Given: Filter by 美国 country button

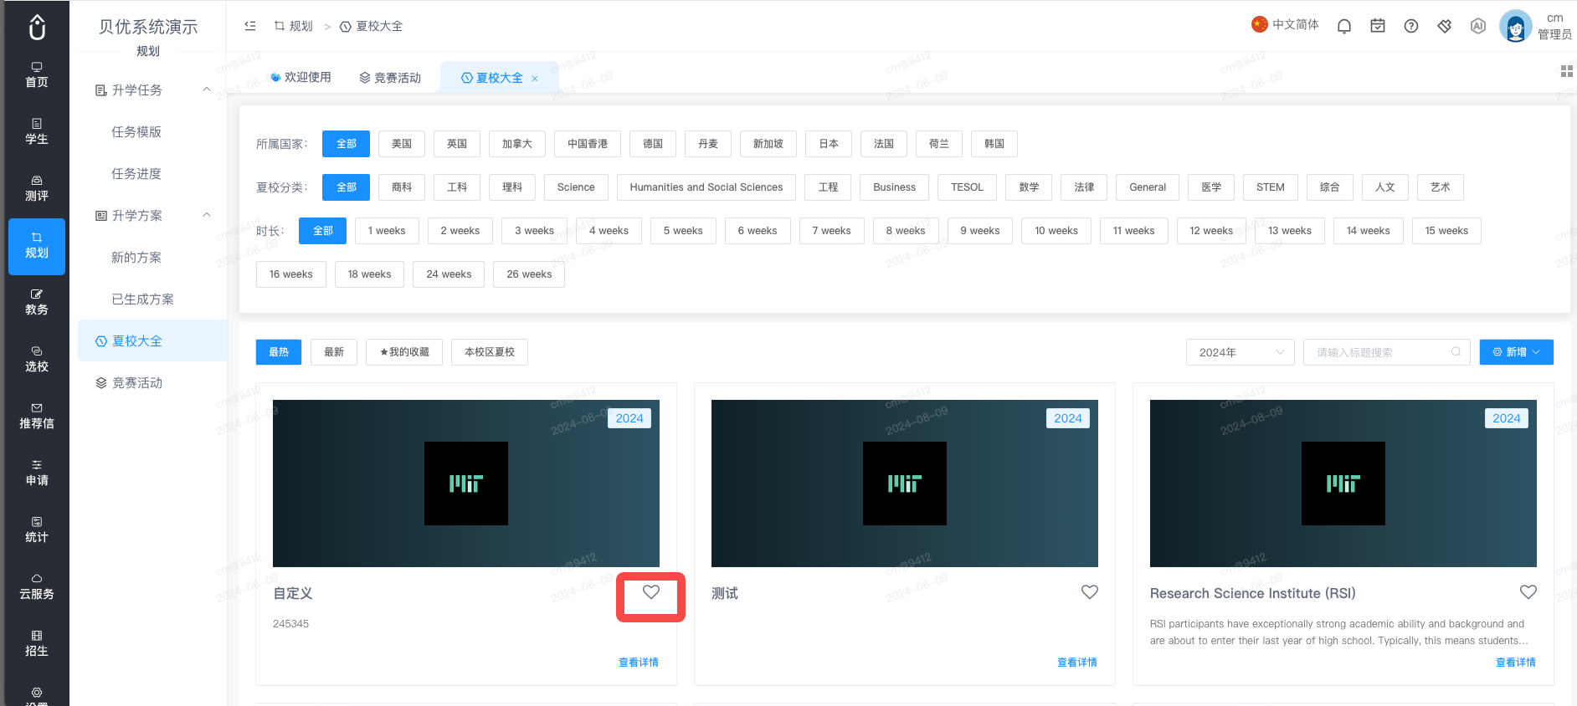Looking at the screenshot, I should click(x=402, y=144).
